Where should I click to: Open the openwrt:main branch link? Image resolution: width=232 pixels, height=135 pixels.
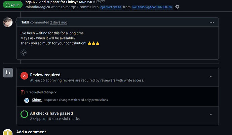click(x=111, y=7)
